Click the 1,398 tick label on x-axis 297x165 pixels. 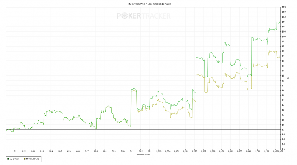coord(213,151)
